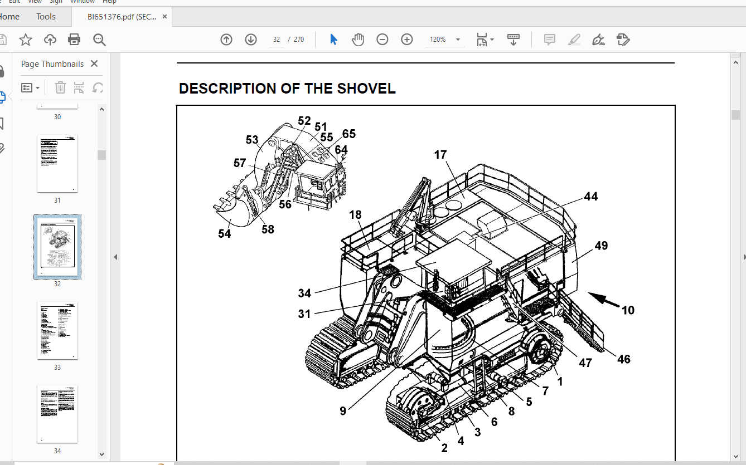Select the highlight text pen tool
Viewport: 746px width, 465px height.
click(574, 40)
